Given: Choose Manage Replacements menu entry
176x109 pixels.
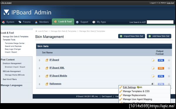Looking at the screenshot, I should [134, 95].
